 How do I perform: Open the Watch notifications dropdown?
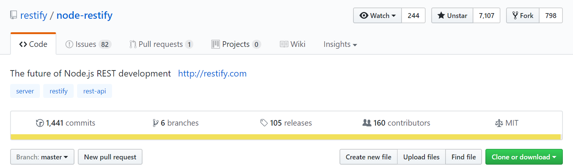377,16
